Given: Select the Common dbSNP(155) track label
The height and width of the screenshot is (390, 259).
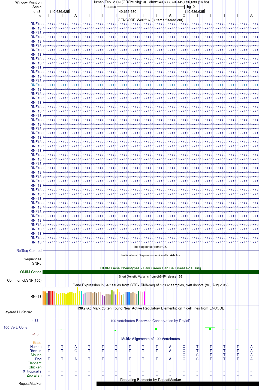Looking at the screenshot, I should 24,280.
